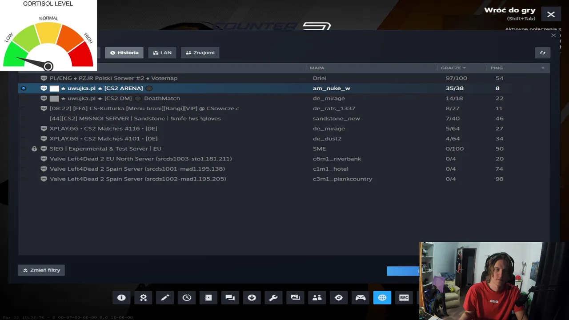Refresh the server list

click(x=543, y=52)
